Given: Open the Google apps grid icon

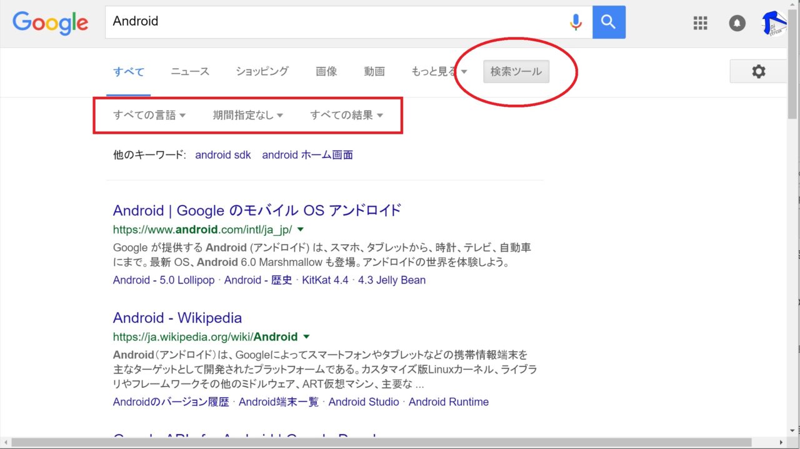Looking at the screenshot, I should (x=701, y=23).
